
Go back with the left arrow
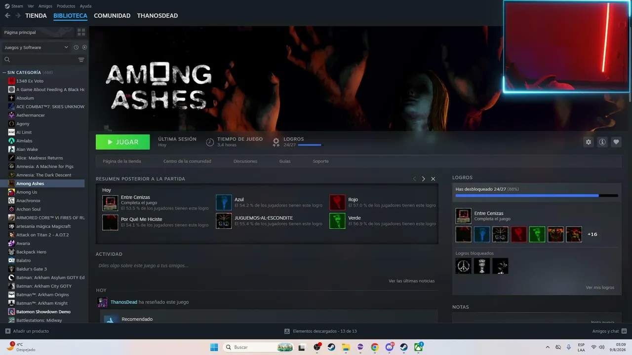click(7, 16)
